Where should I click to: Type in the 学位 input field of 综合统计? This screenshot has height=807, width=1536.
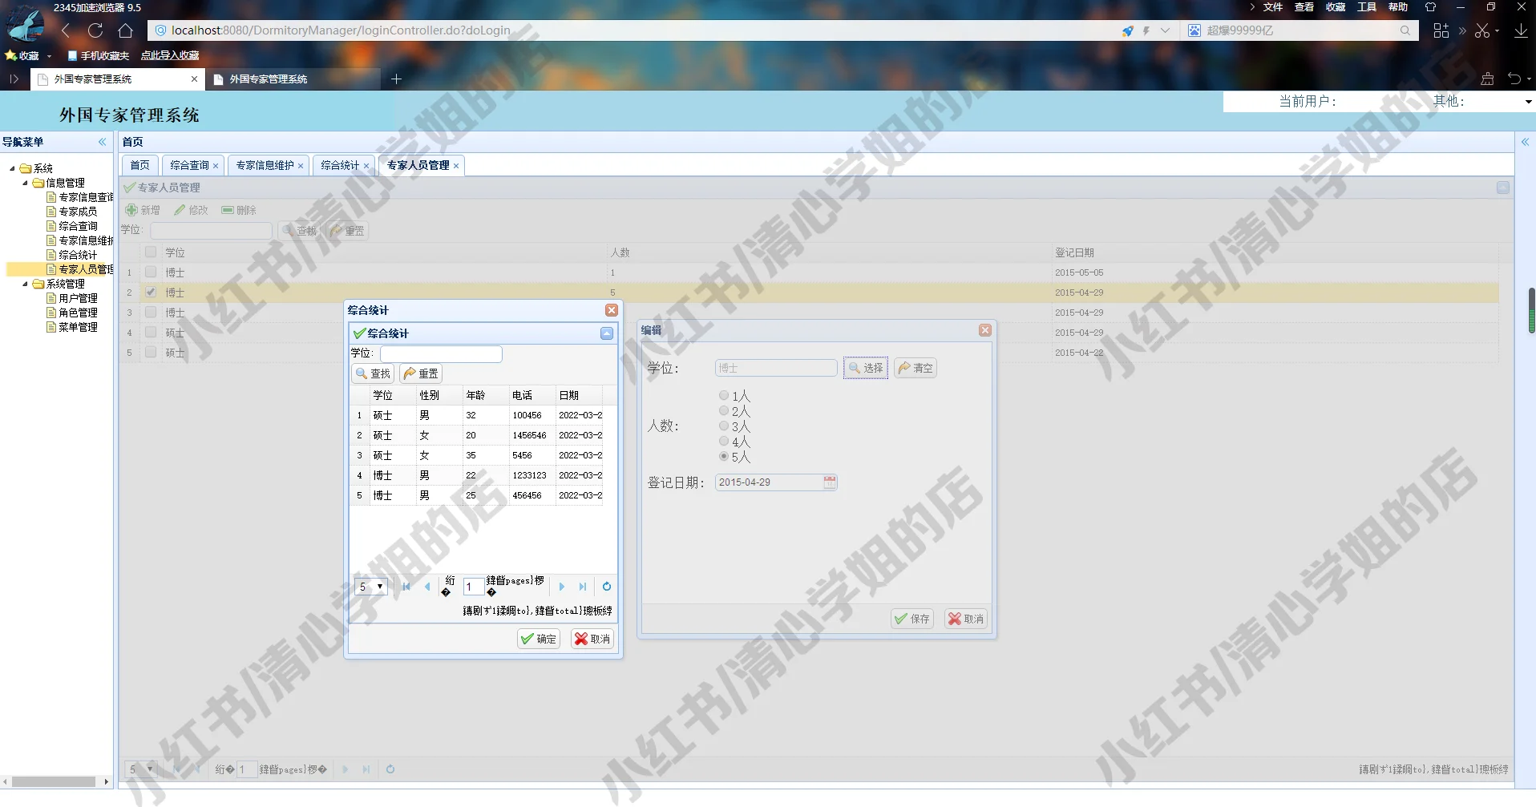tap(443, 353)
